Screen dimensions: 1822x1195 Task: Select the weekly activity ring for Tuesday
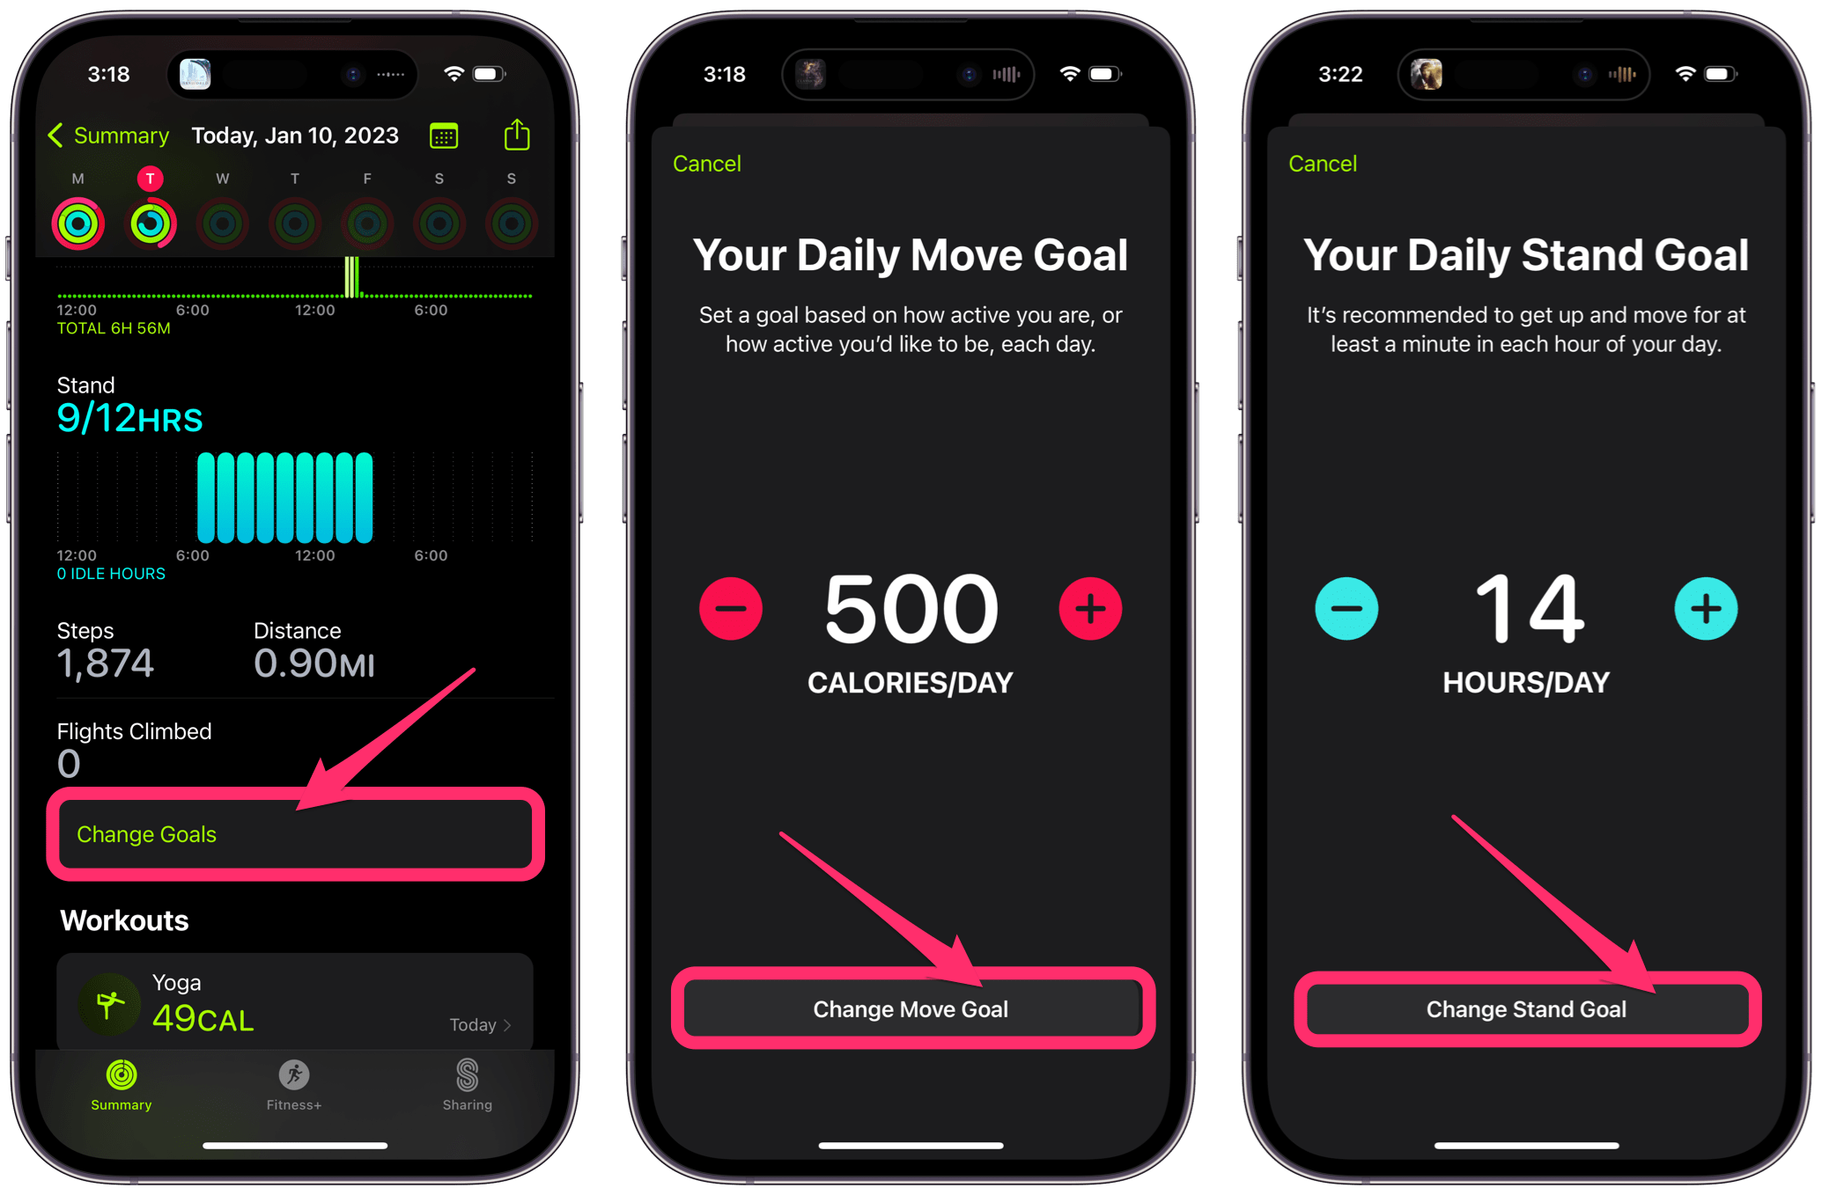point(150,224)
